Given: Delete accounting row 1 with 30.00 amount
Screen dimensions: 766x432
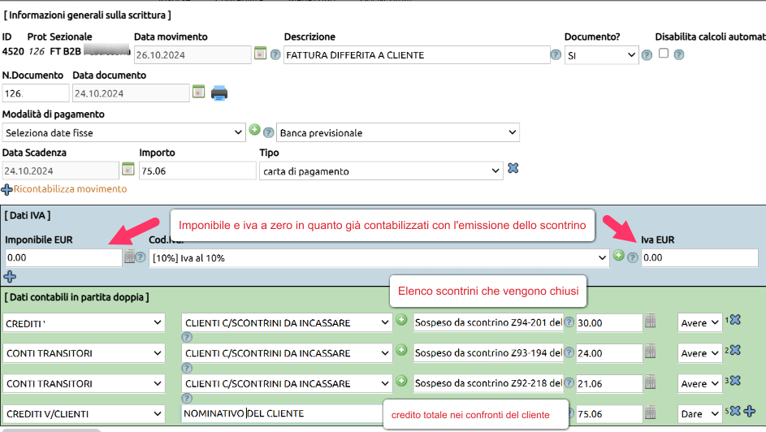Looking at the screenshot, I should tap(735, 320).
